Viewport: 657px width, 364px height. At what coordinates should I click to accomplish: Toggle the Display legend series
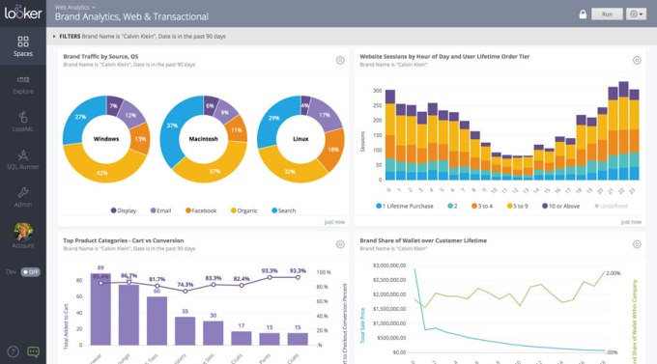124,210
